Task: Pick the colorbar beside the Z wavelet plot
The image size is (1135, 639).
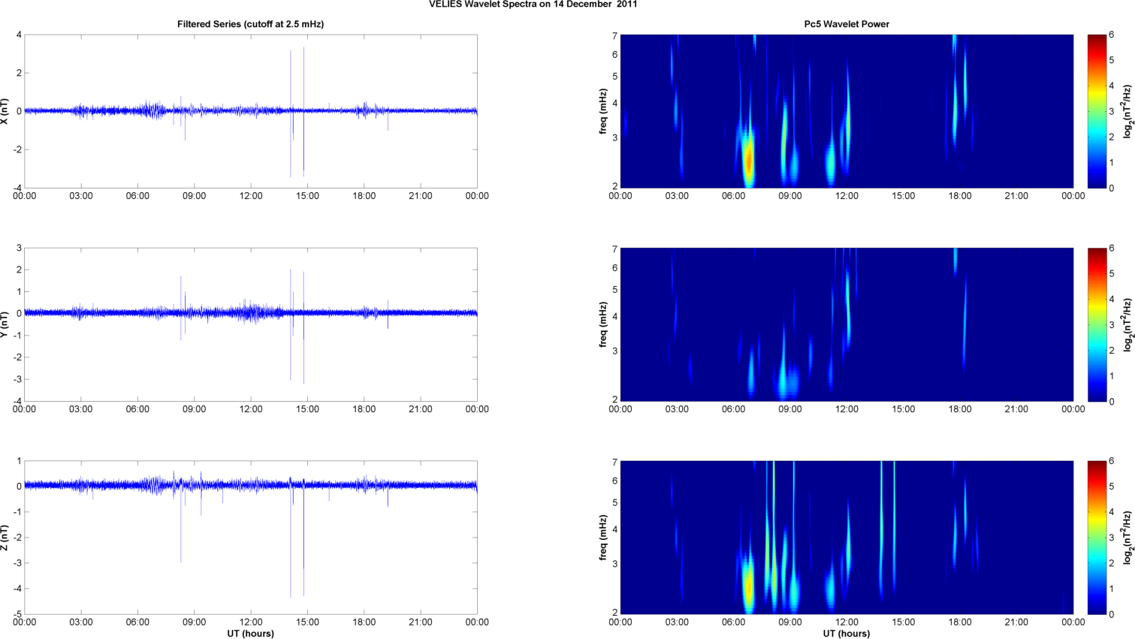Action: (x=1097, y=538)
